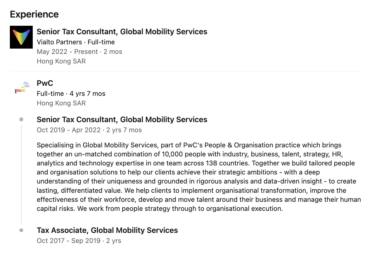The image size is (370, 256).
Task: Click the bullet beside Tax Associate role
Action: coord(21,230)
